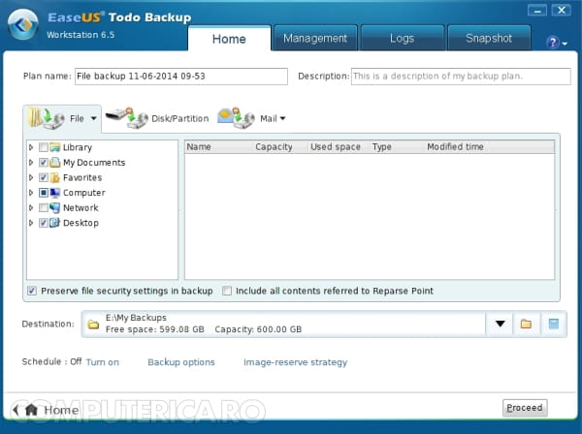This screenshot has width=582, height=434.
Task: Click the E:\My Backups destination path
Action: (x=136, y=318)
